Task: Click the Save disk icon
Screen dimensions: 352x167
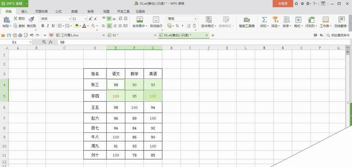Action: (9, 35)
